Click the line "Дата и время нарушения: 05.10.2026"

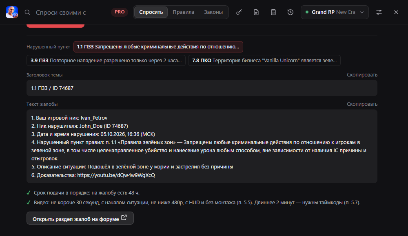93,134
